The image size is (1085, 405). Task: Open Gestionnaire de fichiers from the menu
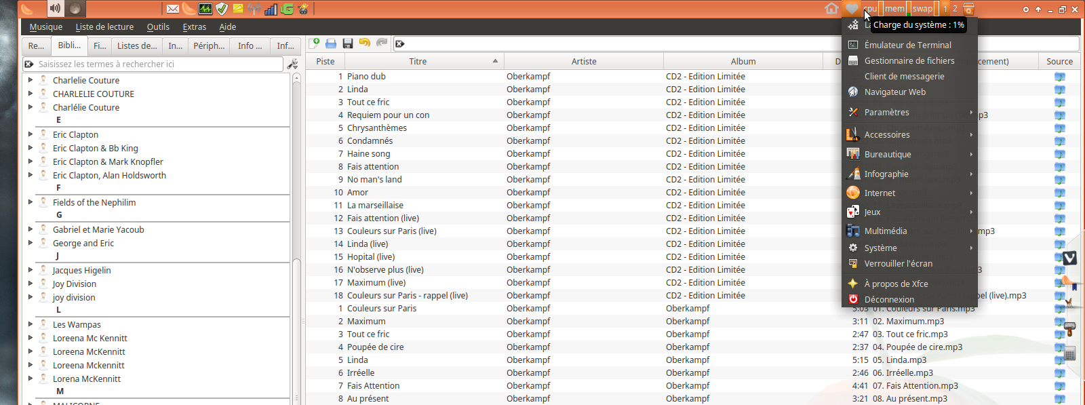909,60
